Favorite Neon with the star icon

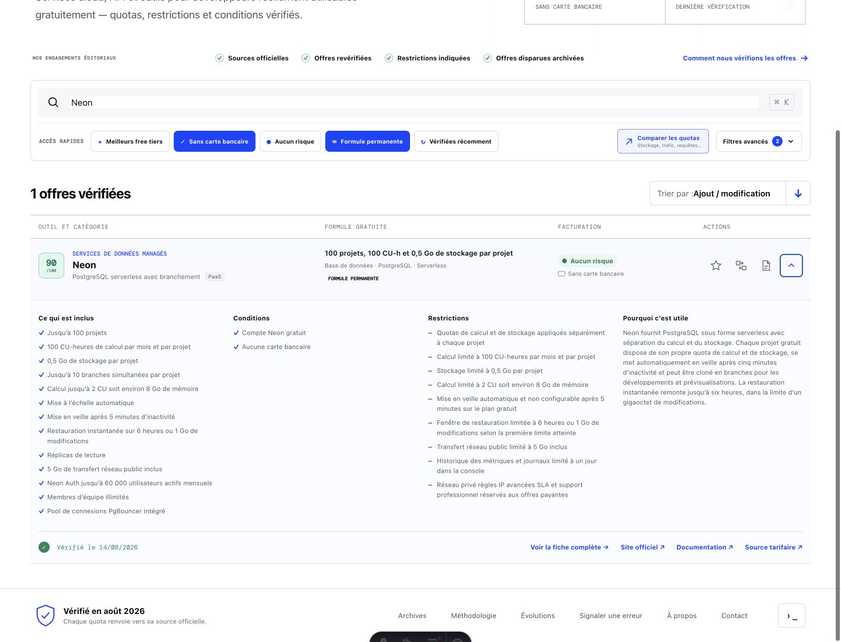(x=716, y=266)
